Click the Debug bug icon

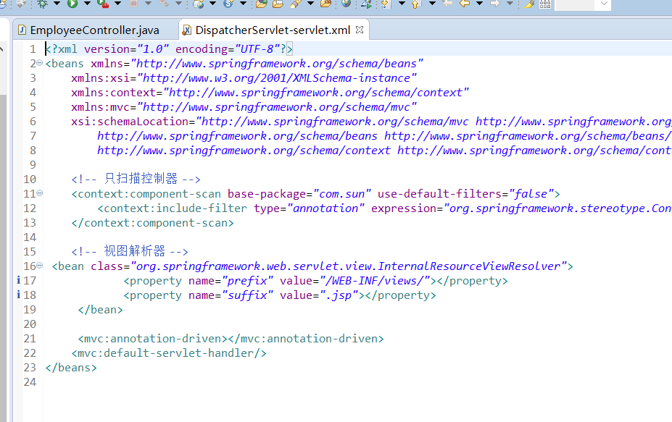43,4
